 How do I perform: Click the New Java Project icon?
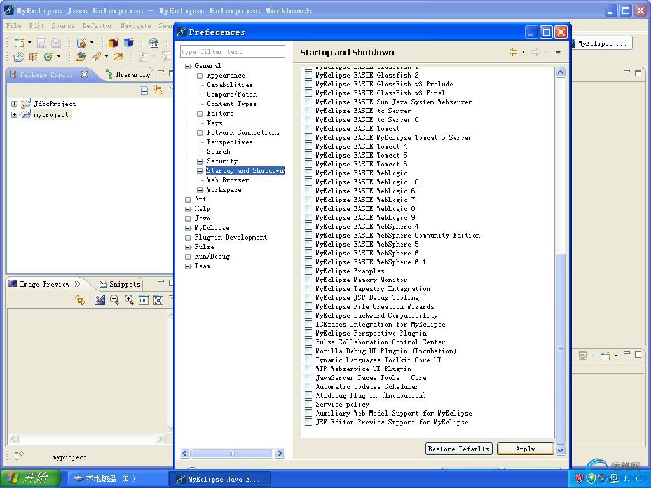click(x=18, y=57)
